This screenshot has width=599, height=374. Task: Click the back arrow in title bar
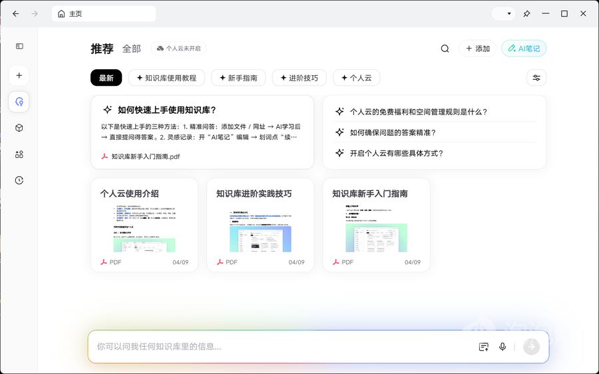click(x=16, y=13)
